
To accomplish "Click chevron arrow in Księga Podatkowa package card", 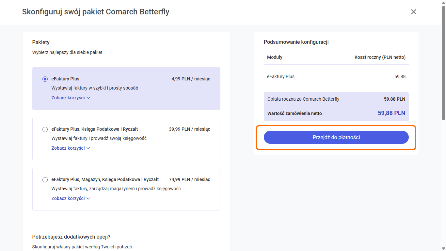I will pos(88,148).
